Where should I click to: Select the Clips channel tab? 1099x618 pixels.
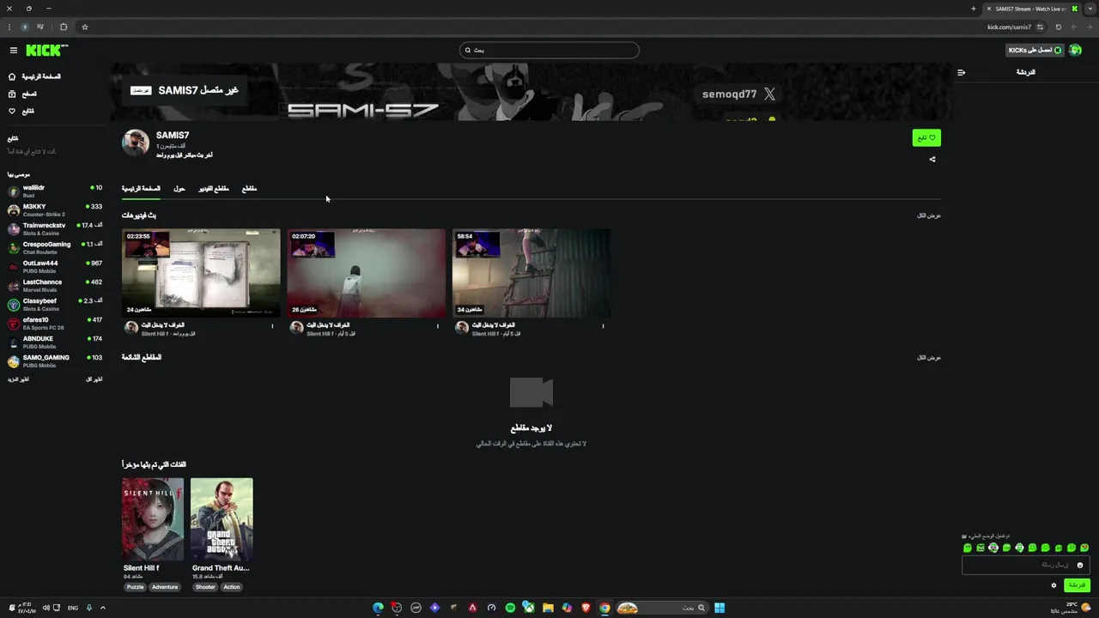[x=249, y=188]
